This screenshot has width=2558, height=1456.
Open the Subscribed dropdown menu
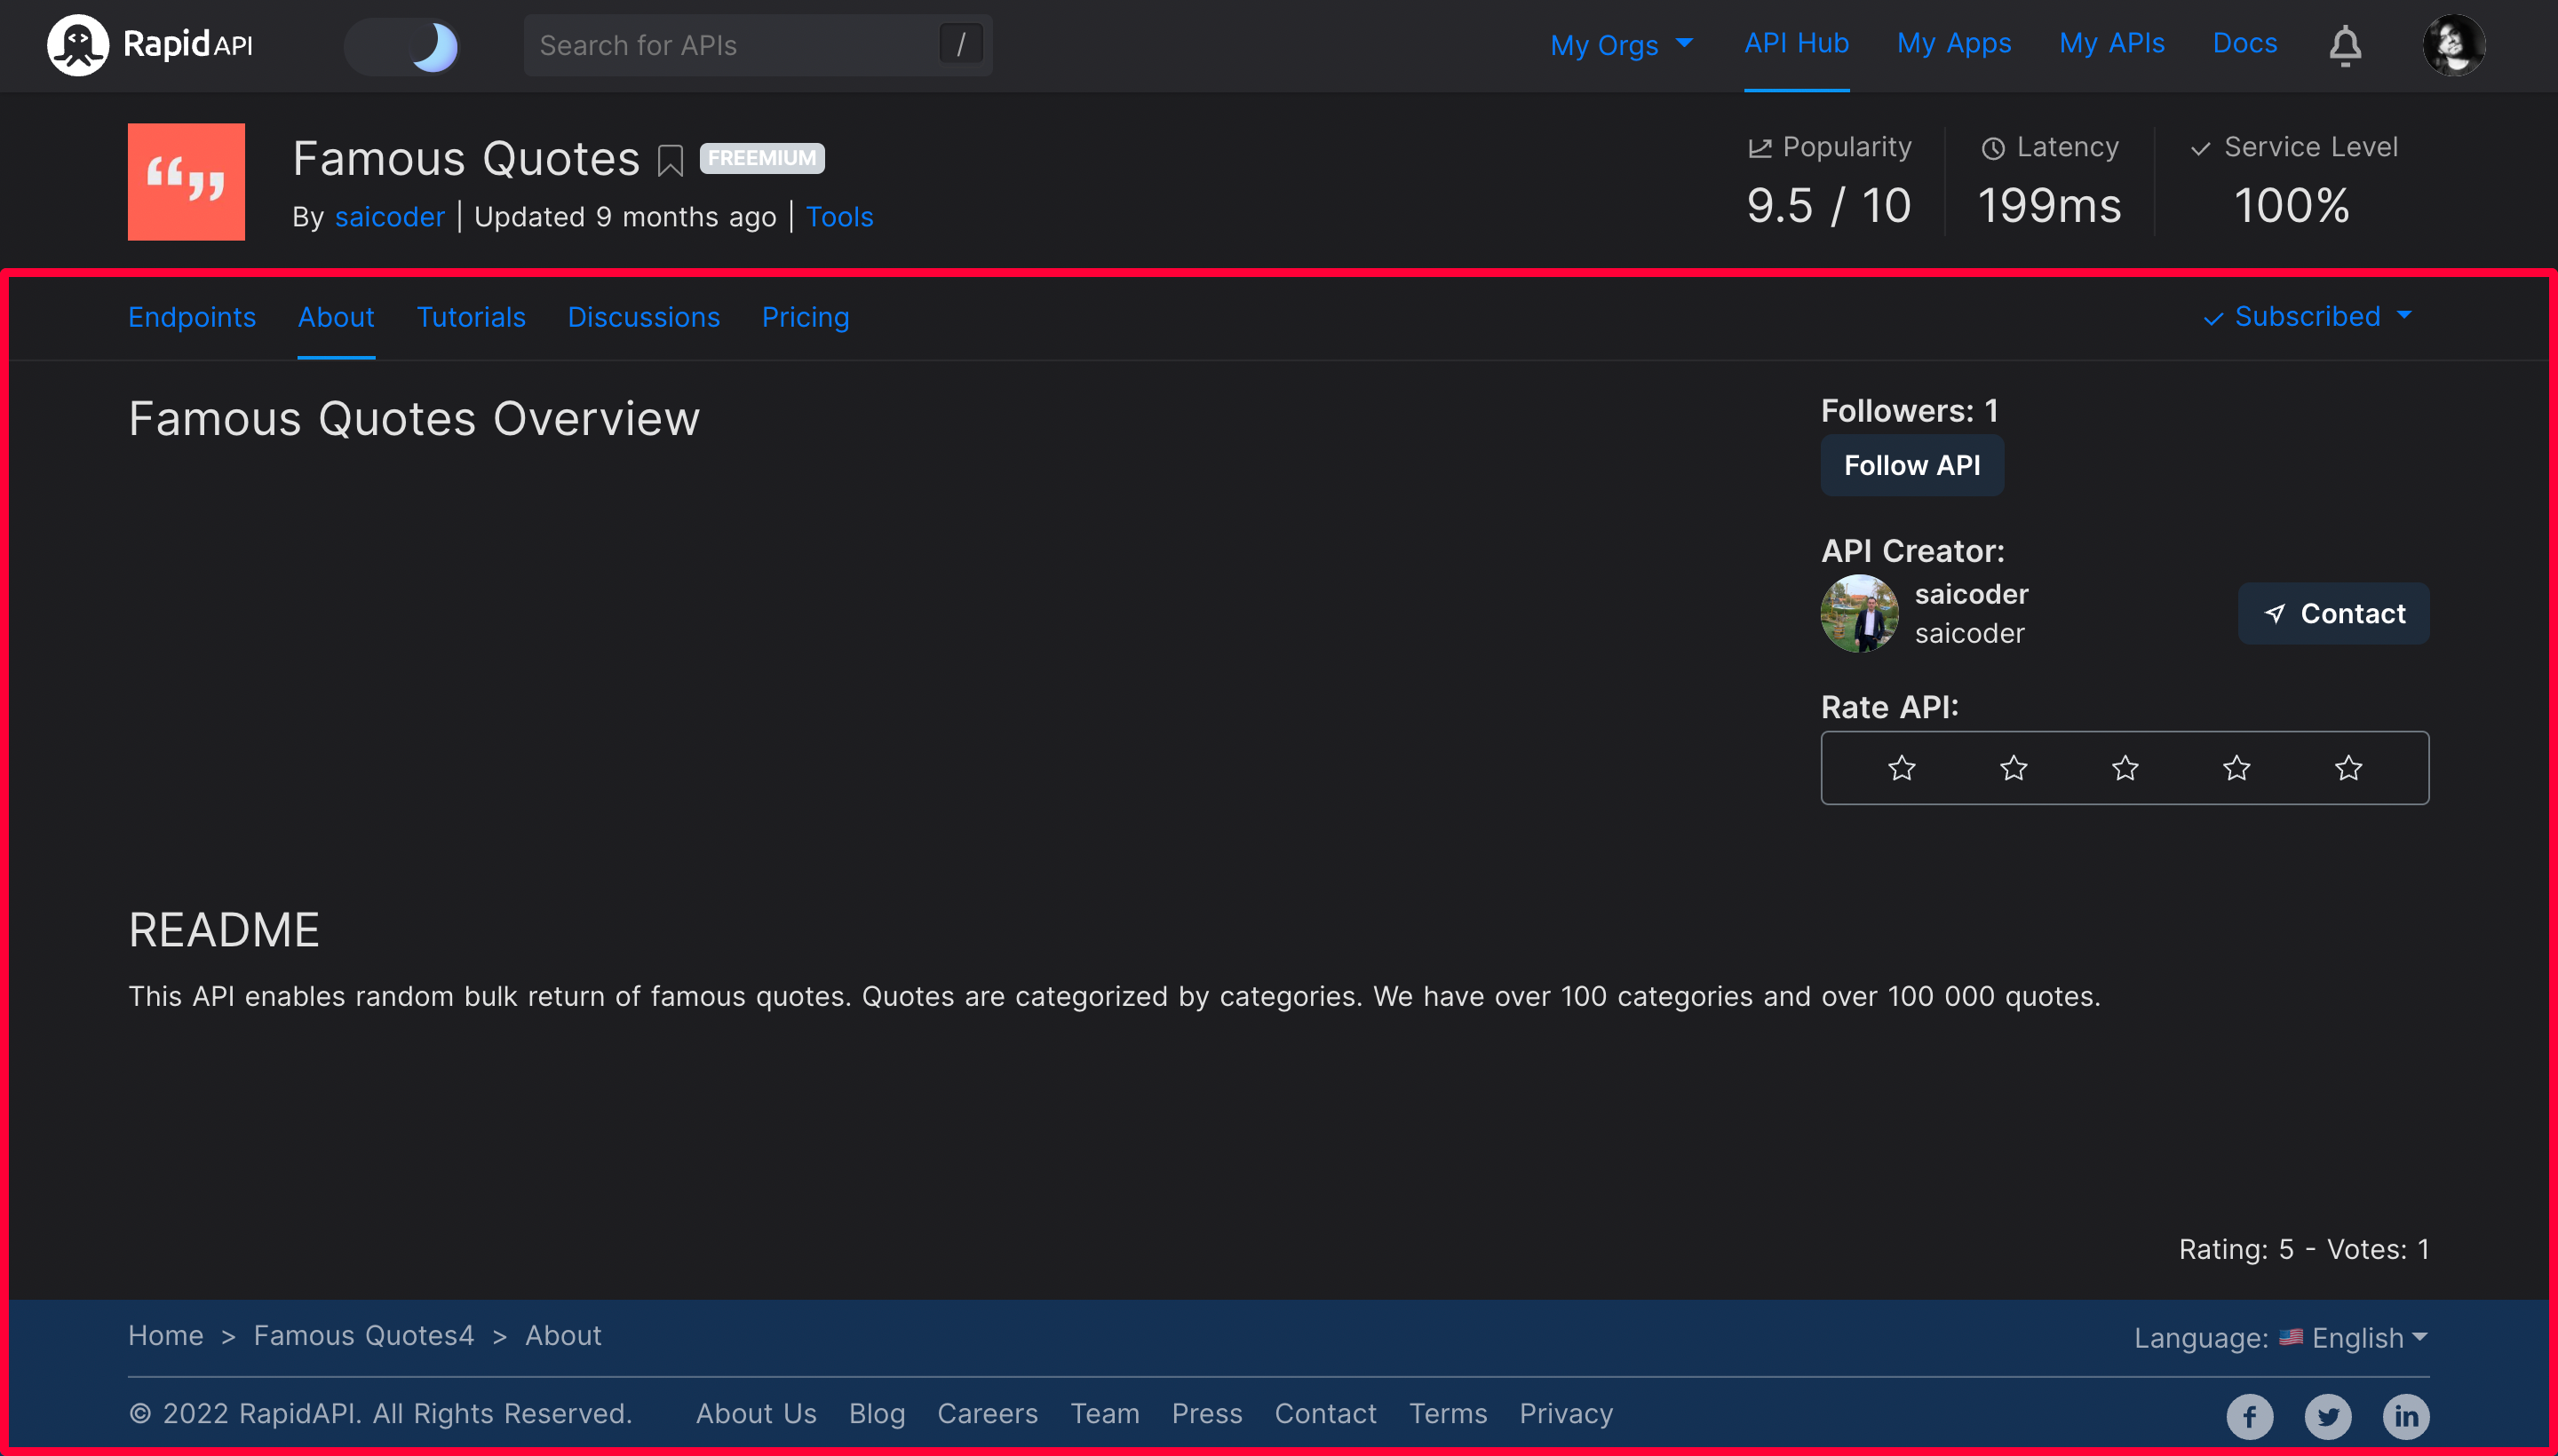coord(2308,317)
